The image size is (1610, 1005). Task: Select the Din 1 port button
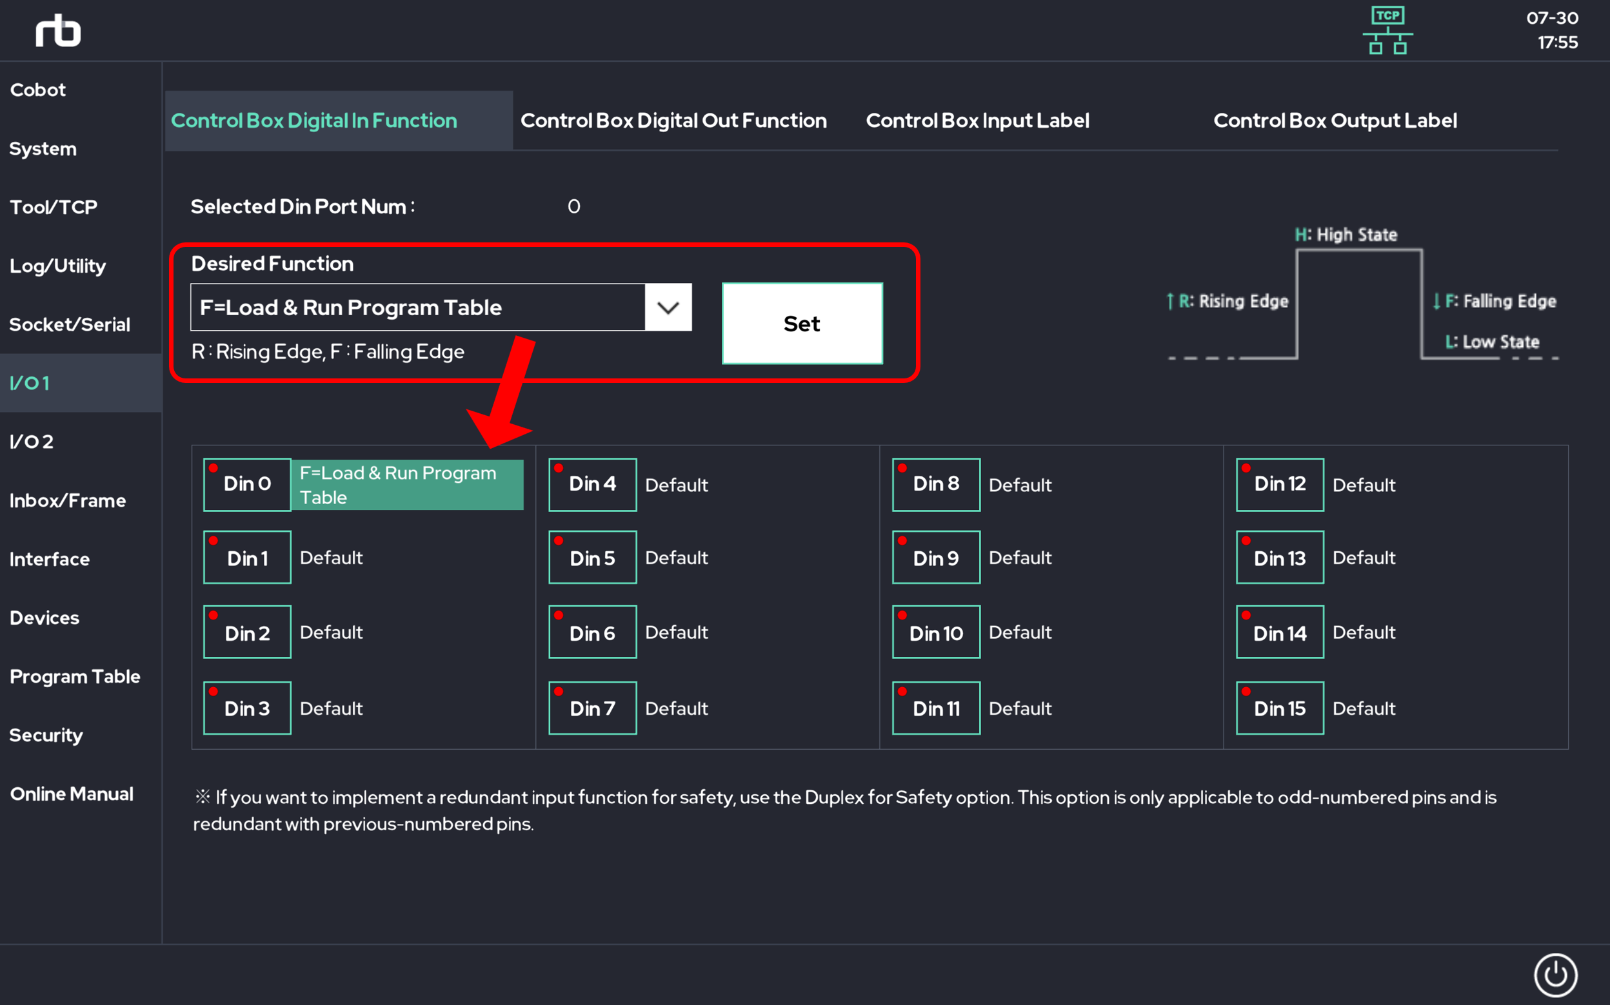click(x=246, y=557)
